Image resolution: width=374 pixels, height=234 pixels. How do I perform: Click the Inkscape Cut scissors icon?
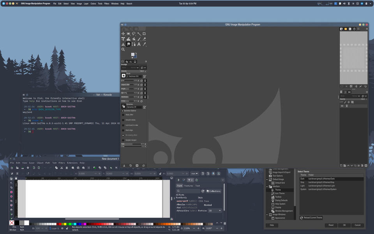[62, 168]
